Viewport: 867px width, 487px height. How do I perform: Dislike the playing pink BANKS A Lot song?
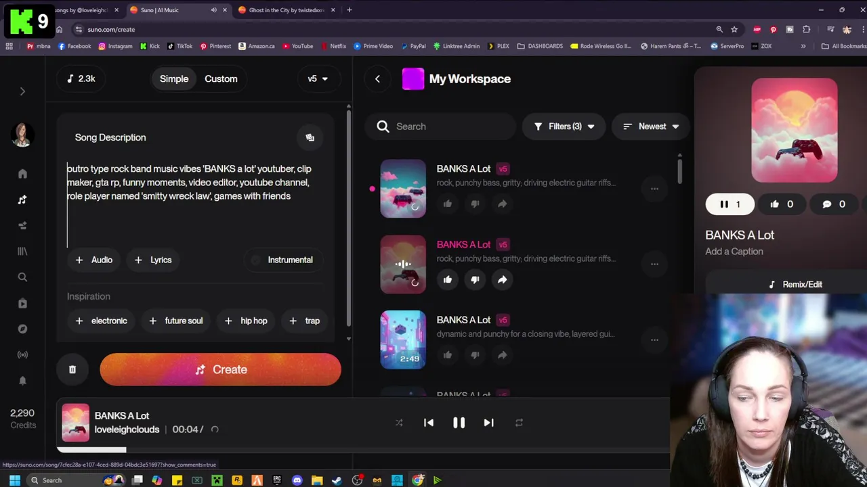point(475,279)
